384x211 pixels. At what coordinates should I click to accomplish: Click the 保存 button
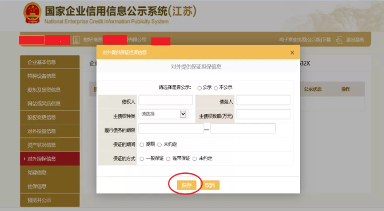tap(187, 185)
